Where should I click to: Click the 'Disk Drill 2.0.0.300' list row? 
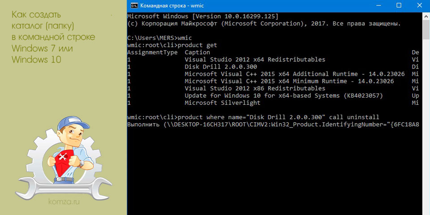[273, 67]
